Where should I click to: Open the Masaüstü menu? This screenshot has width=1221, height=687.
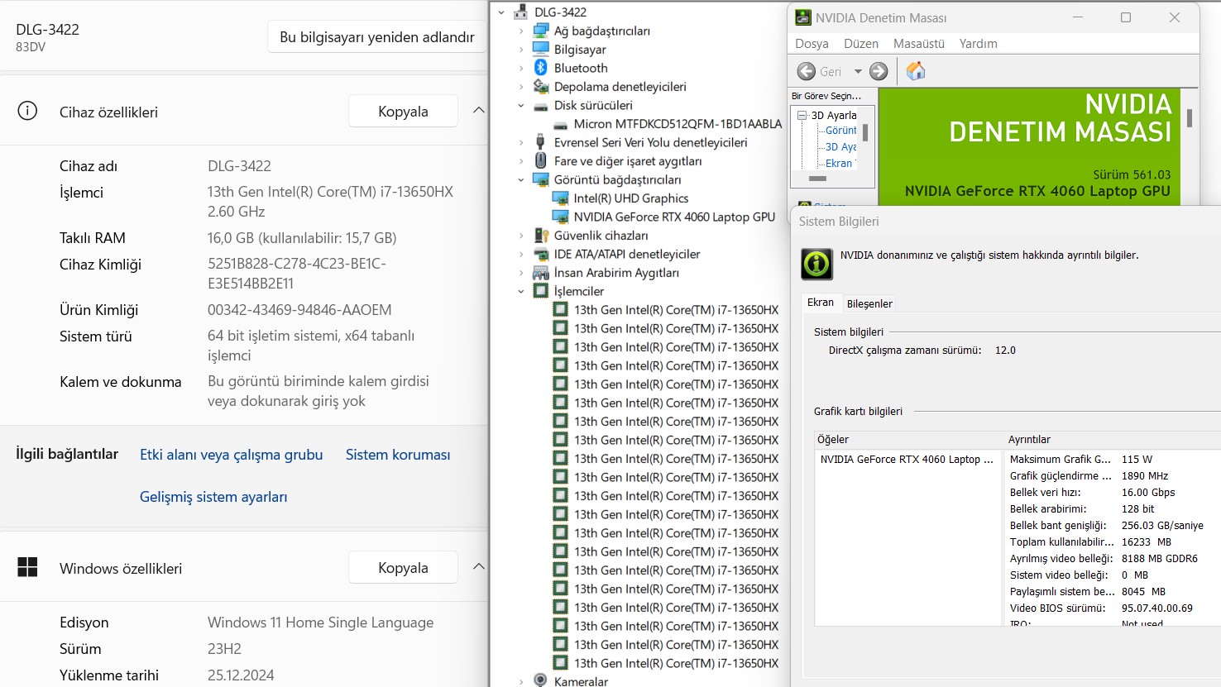tap(919, 44)
